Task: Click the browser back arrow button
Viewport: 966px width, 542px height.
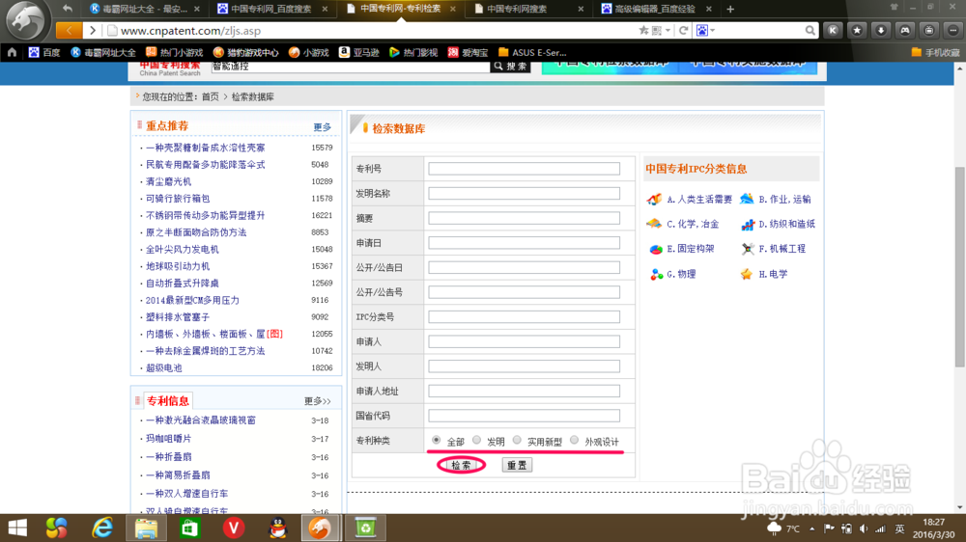Action: [69, 30]
